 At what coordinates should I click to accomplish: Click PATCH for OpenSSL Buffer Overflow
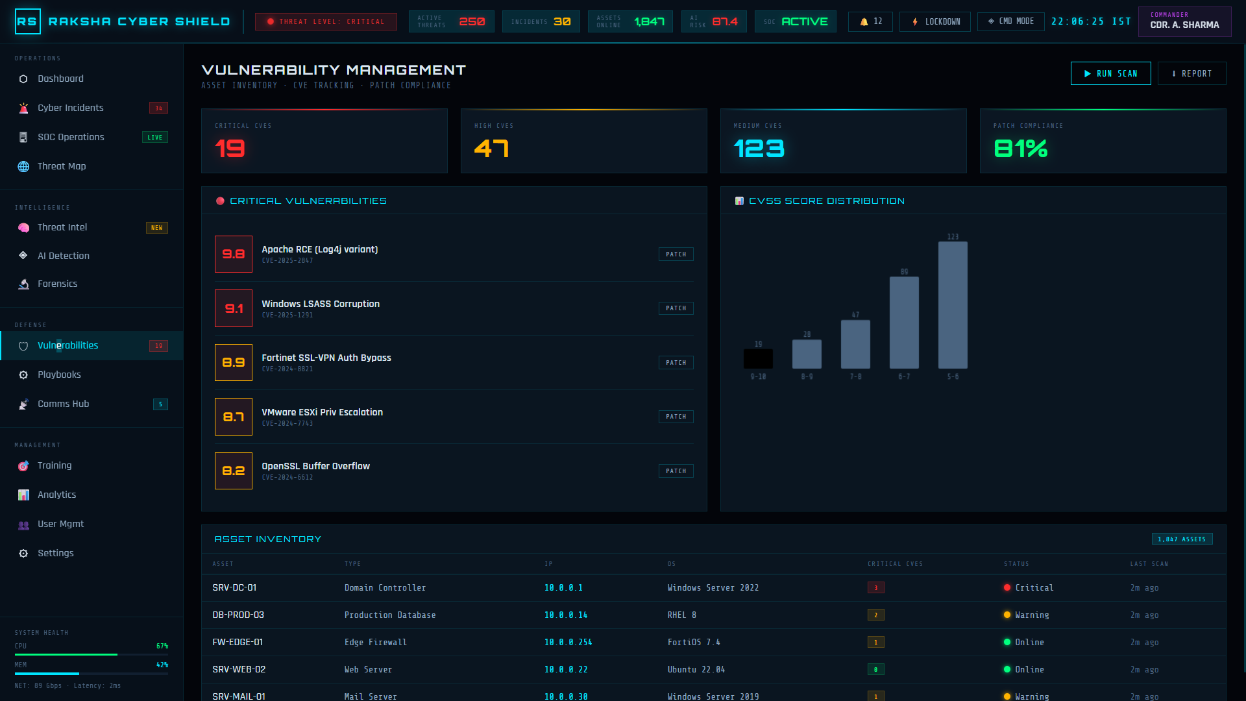pos(676,471)
